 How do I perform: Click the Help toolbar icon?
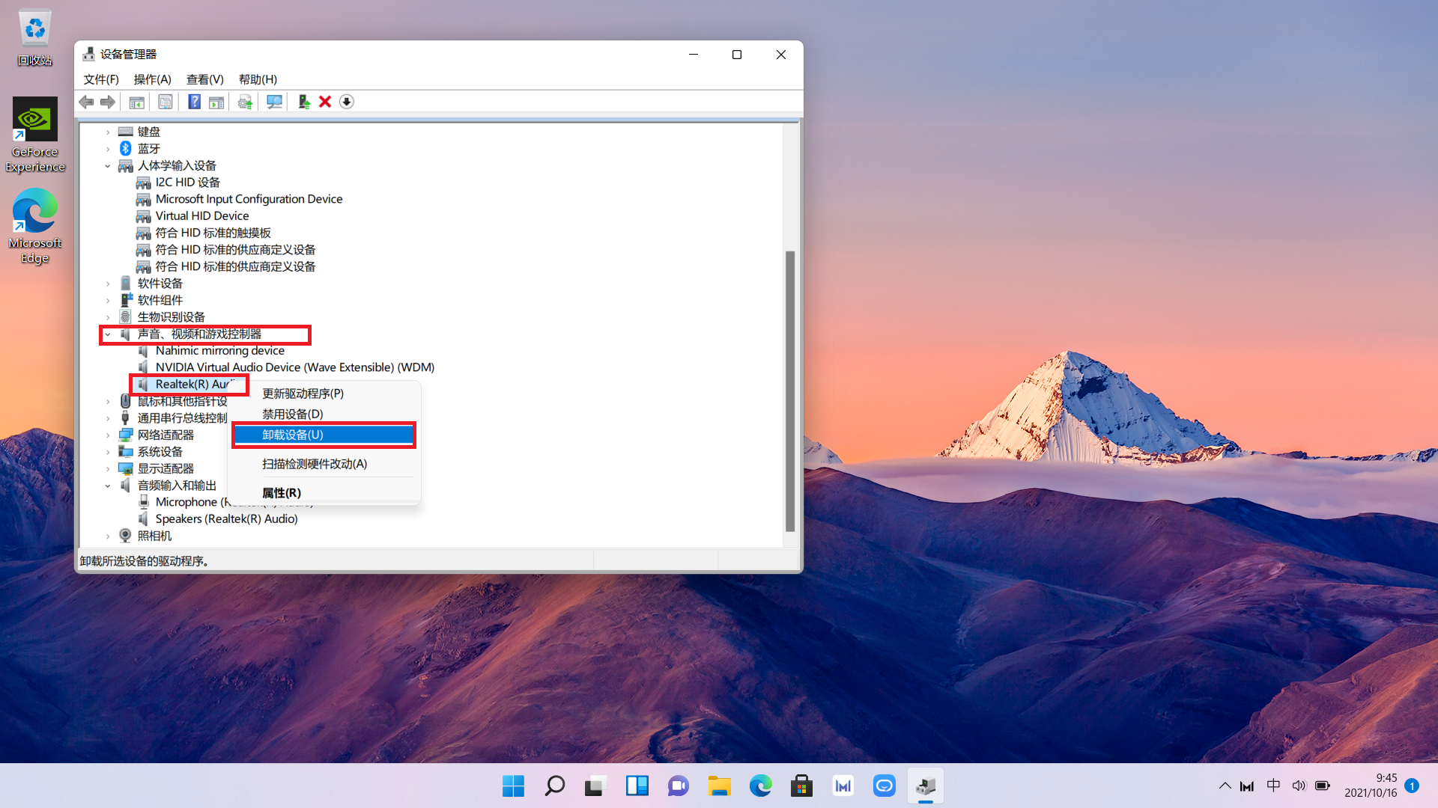click(194, 102)
